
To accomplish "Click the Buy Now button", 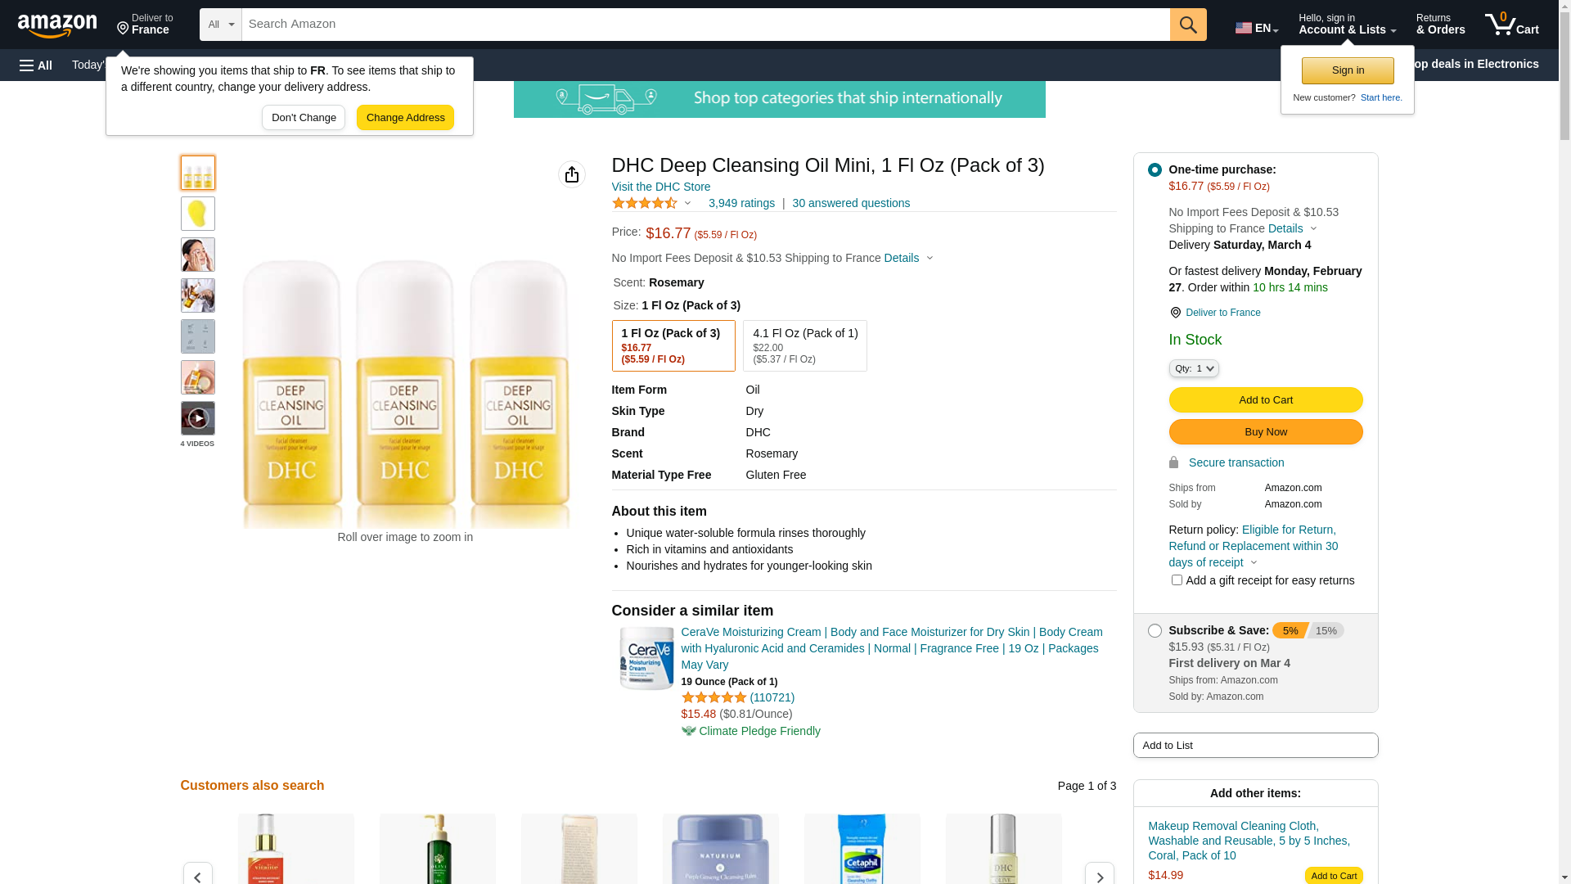I will 1265,432.
